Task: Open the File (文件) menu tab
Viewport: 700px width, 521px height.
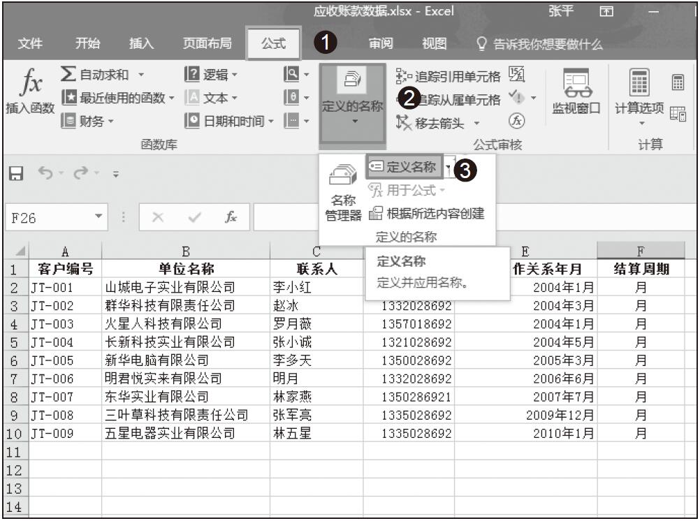Action: [29, 44]
